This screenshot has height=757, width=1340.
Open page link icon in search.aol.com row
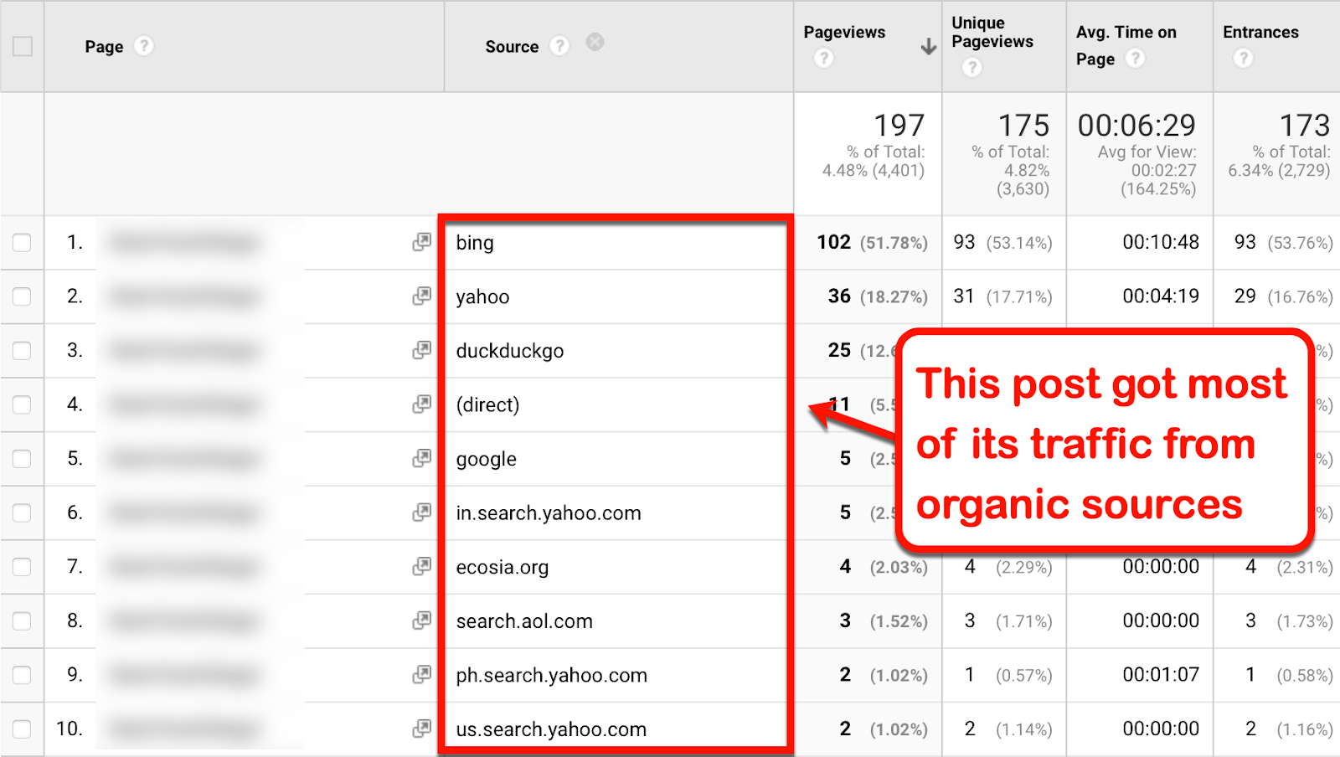click(x=422, y=621)
